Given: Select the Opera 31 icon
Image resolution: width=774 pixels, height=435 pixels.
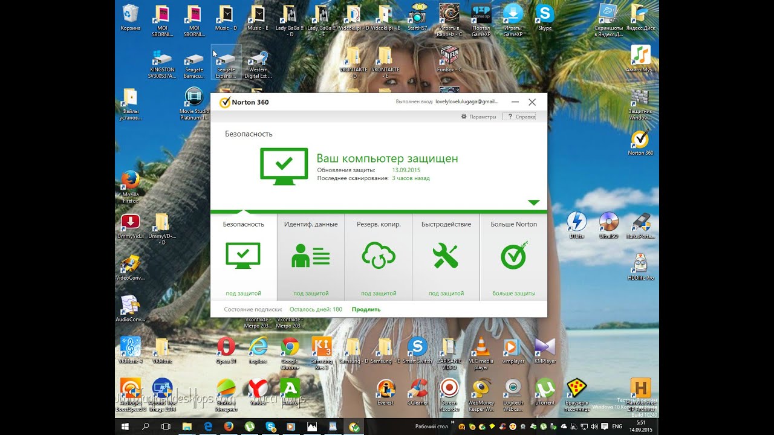Looking at the screenshot, I should coord(226,350).
